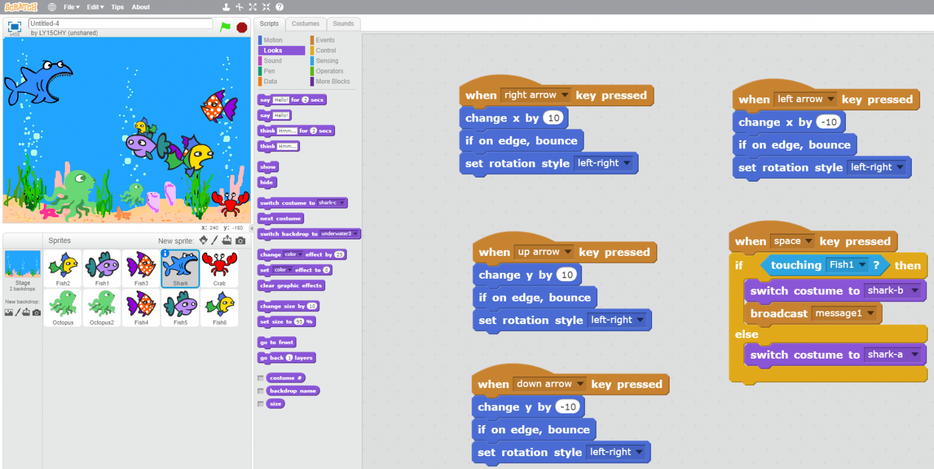Open the language globe menu
Image resolution: width=934 pixels, height=469 pixels.
[52, 7]
